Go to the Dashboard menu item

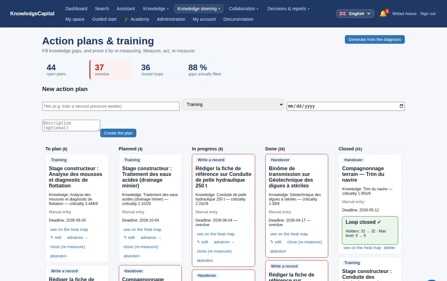pos(76,9)
